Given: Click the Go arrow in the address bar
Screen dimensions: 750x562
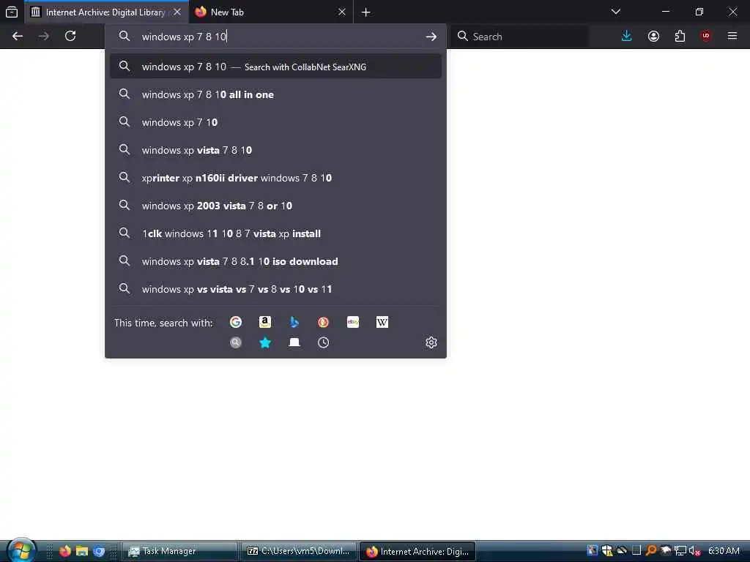Looking at the screenshot, I should 431,37.
